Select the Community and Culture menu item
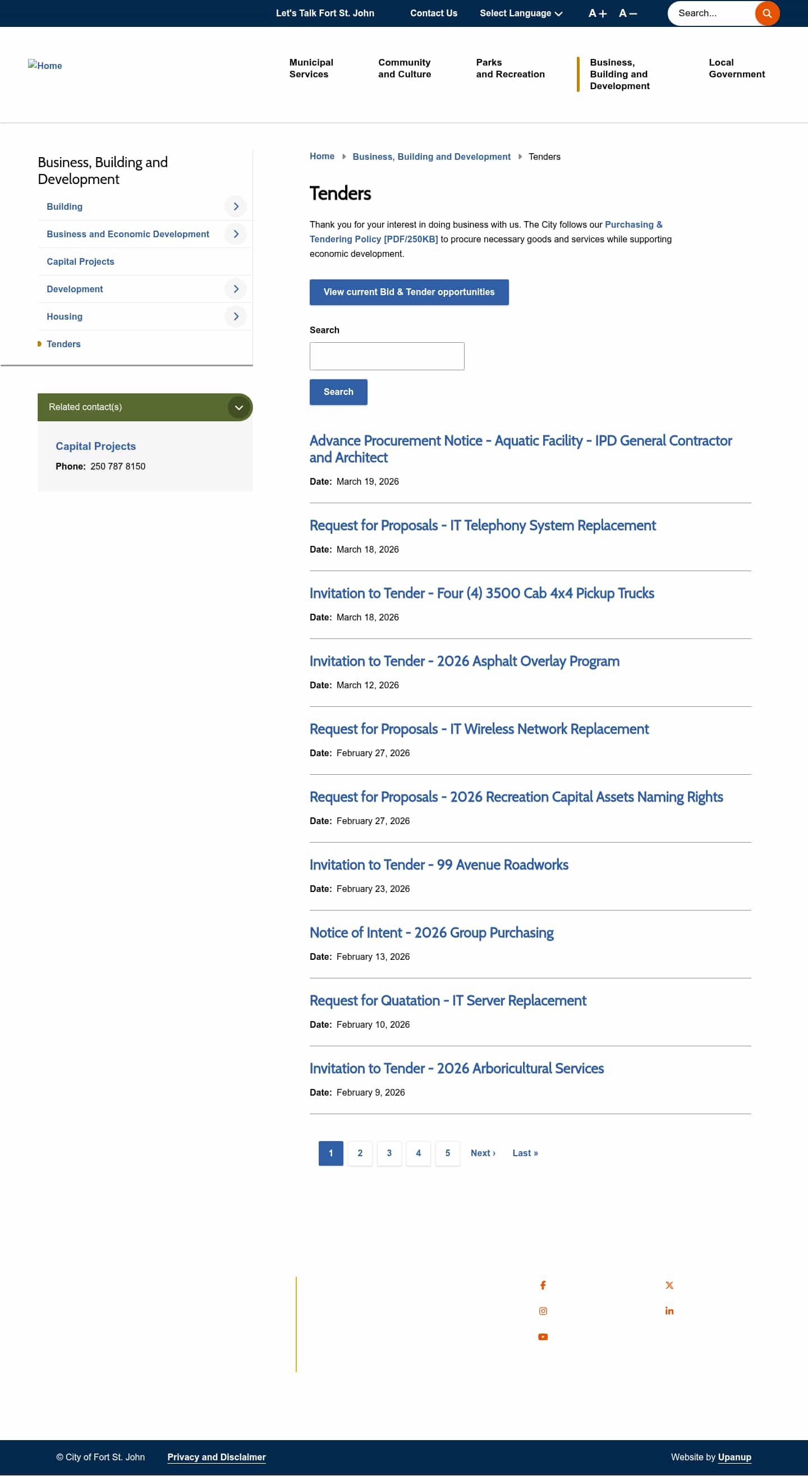 pyautogui.click(x=404, y=68)
